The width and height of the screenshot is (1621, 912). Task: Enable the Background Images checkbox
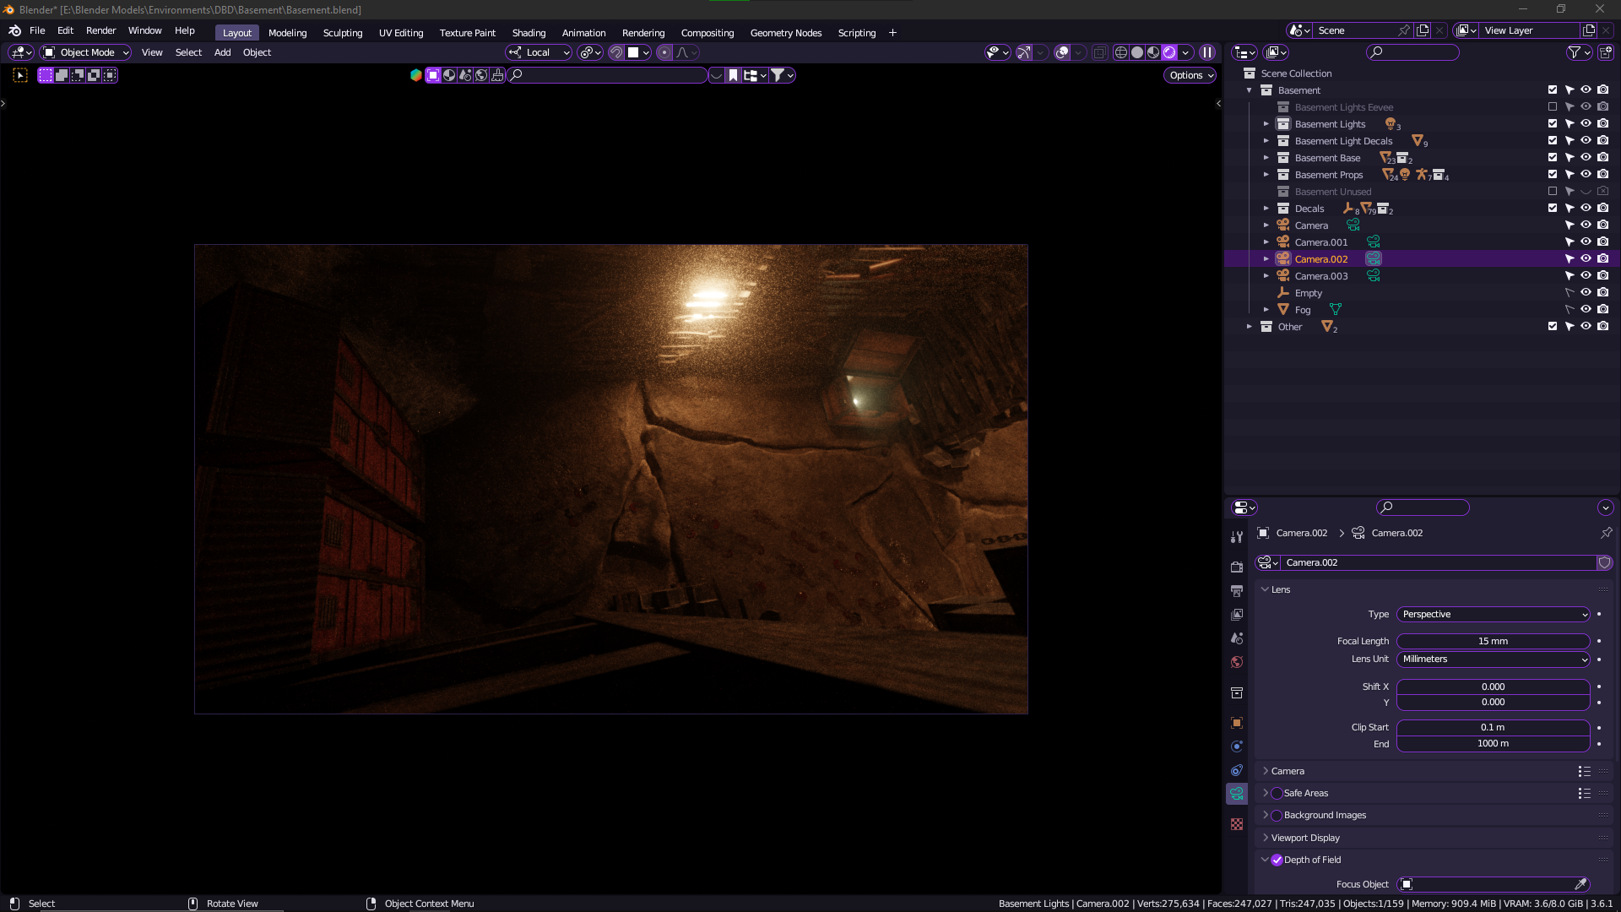1277,815
